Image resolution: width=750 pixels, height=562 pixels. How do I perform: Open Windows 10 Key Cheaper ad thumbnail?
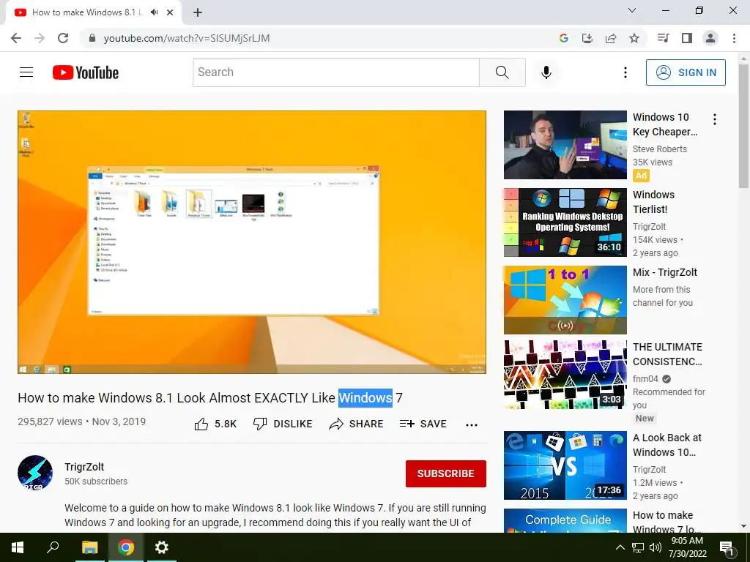coord(565,145)
